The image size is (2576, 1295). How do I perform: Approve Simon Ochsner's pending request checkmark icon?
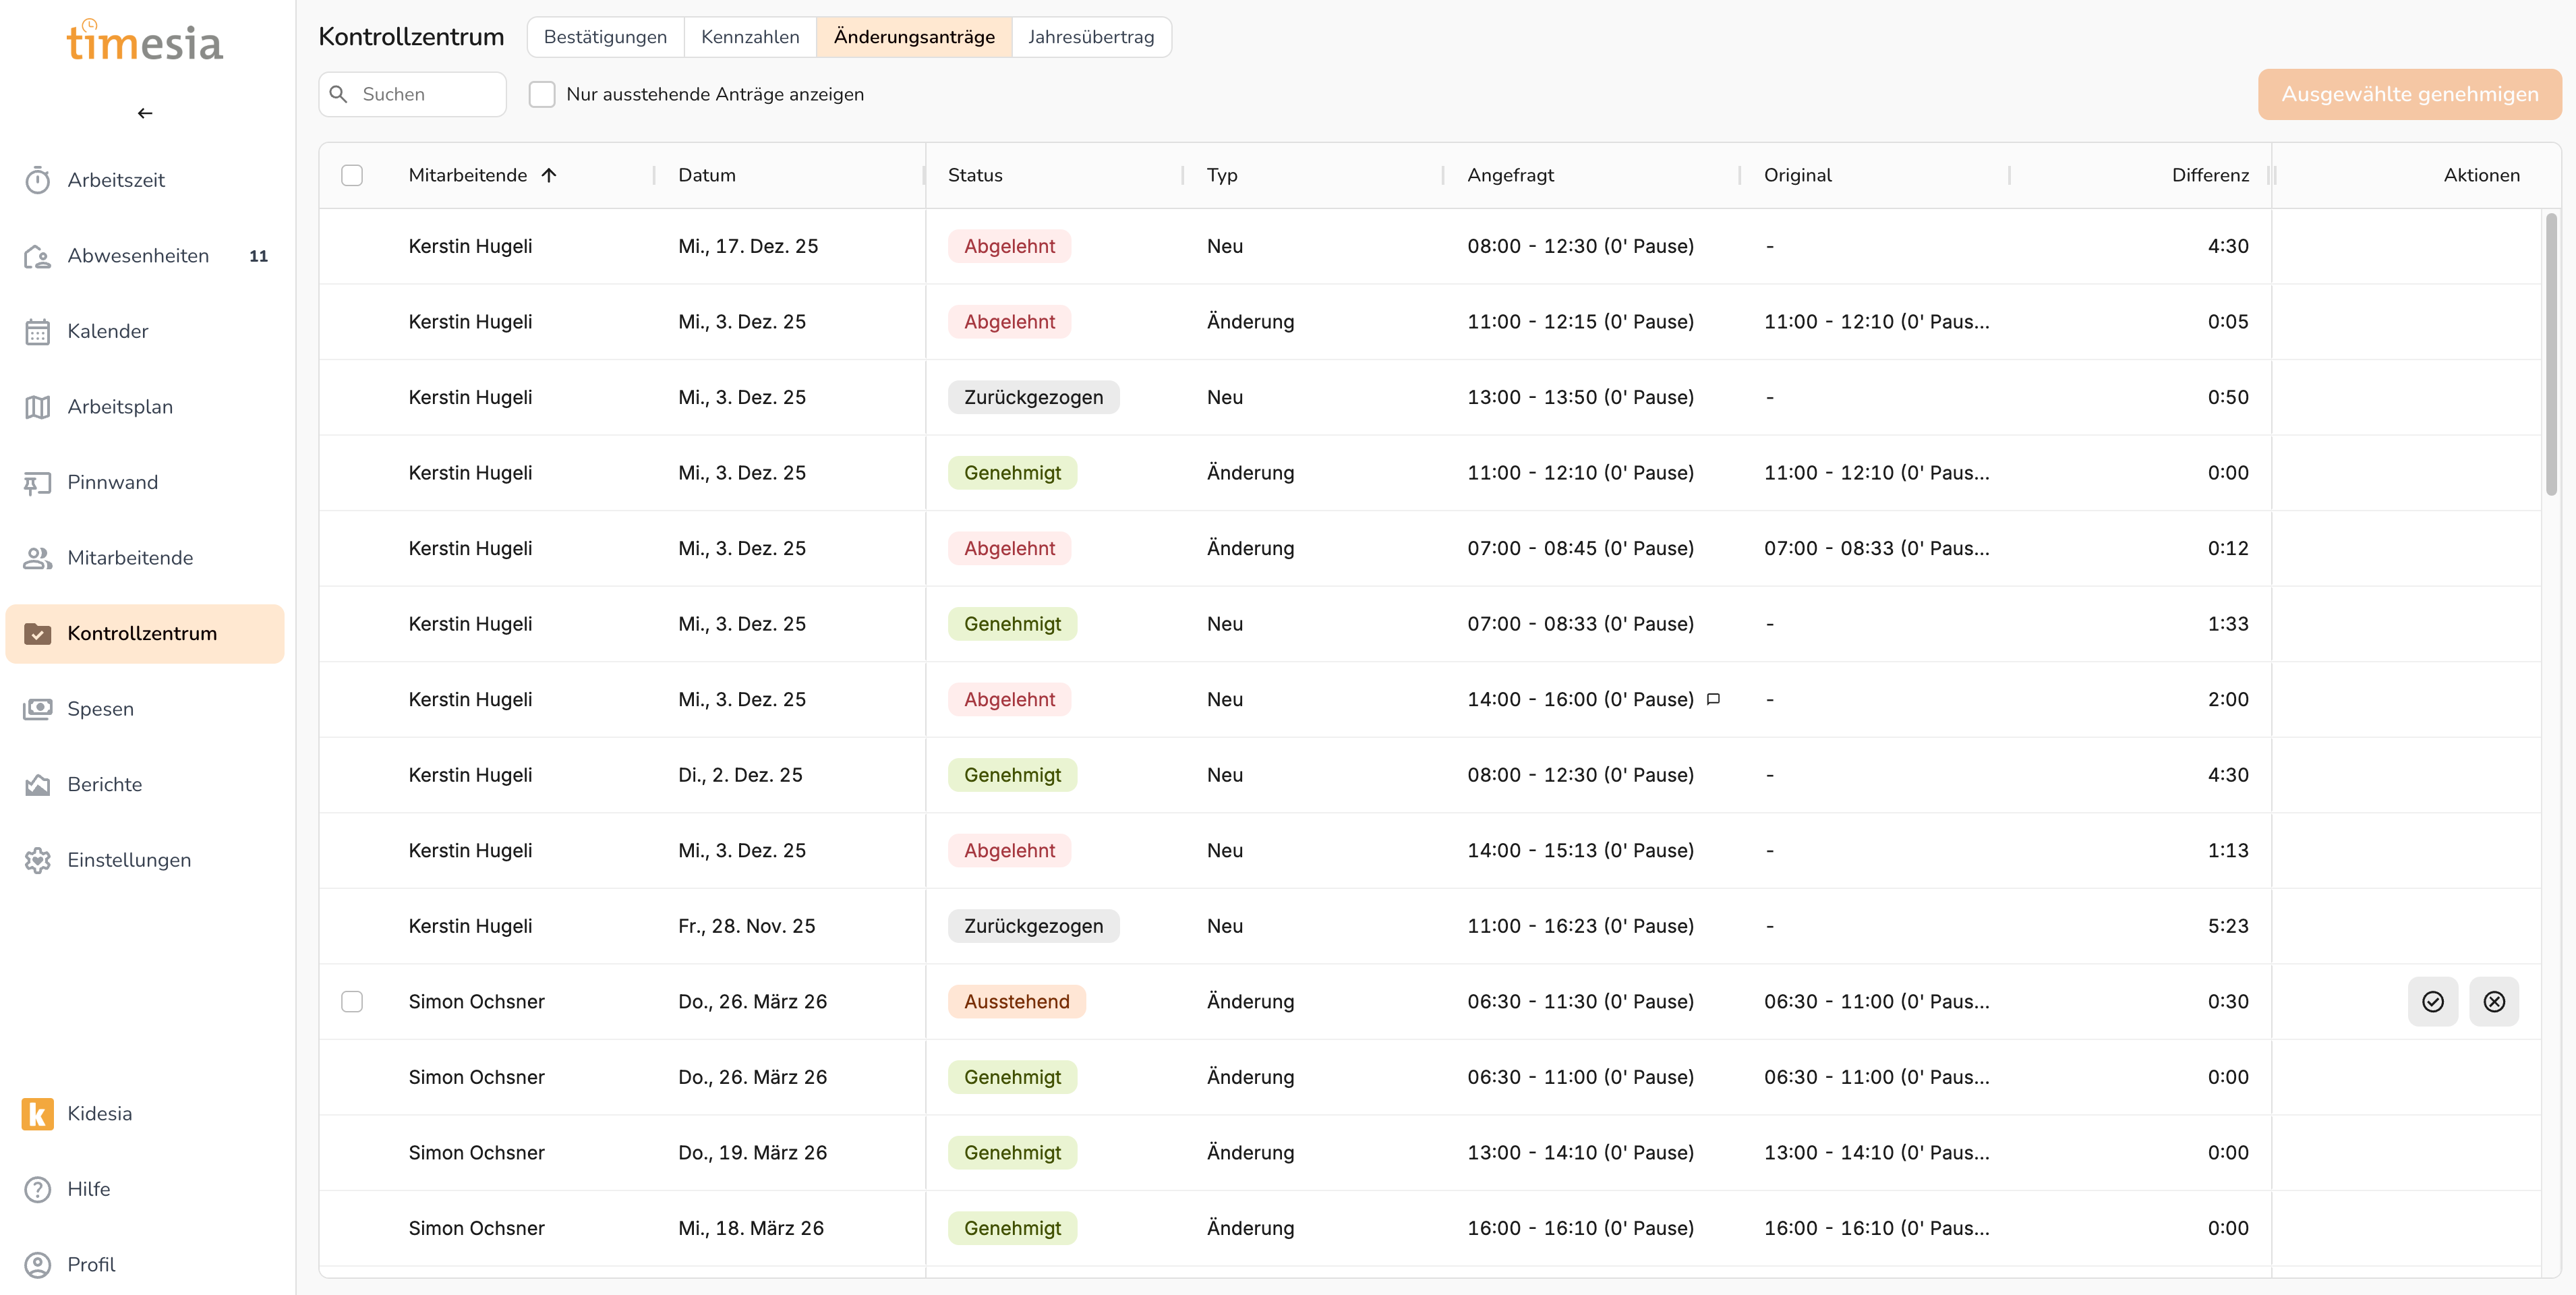(x=2432, y=1001)
